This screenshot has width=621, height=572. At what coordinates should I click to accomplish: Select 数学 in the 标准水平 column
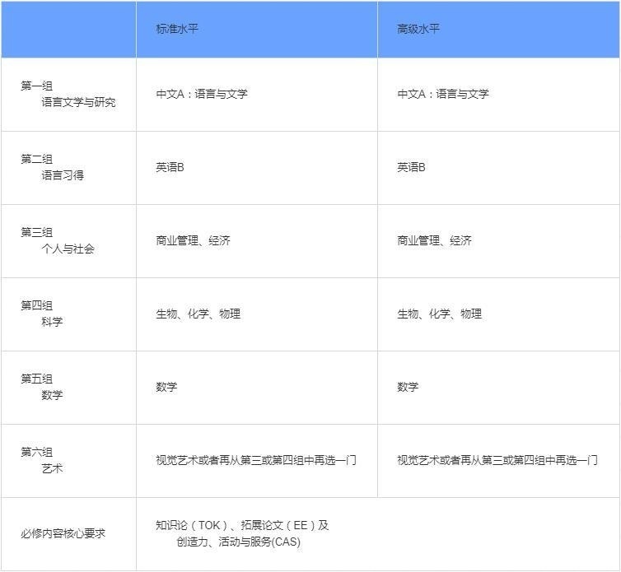coord(166,387)
